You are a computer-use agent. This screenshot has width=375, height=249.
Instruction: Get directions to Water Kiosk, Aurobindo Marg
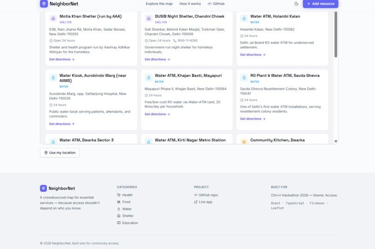point(62,124)
